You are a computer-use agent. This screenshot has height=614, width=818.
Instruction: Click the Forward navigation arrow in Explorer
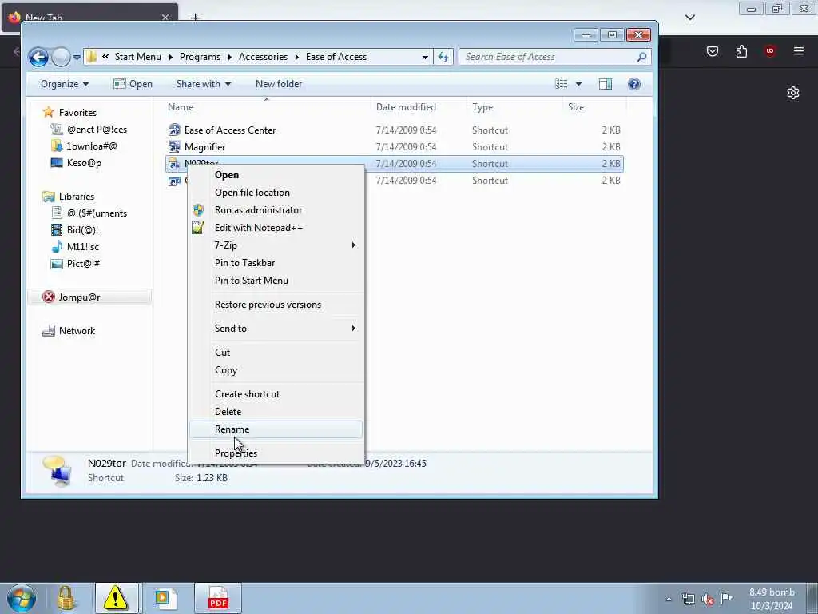[x=61, y=57]
